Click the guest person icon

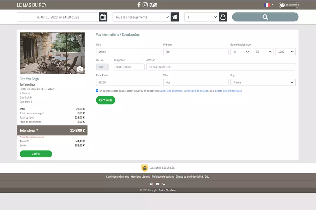(x=223, y=17)
